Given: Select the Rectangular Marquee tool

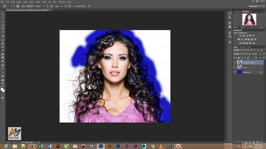Looking at the screenshot, I should [x=2, y=18].
